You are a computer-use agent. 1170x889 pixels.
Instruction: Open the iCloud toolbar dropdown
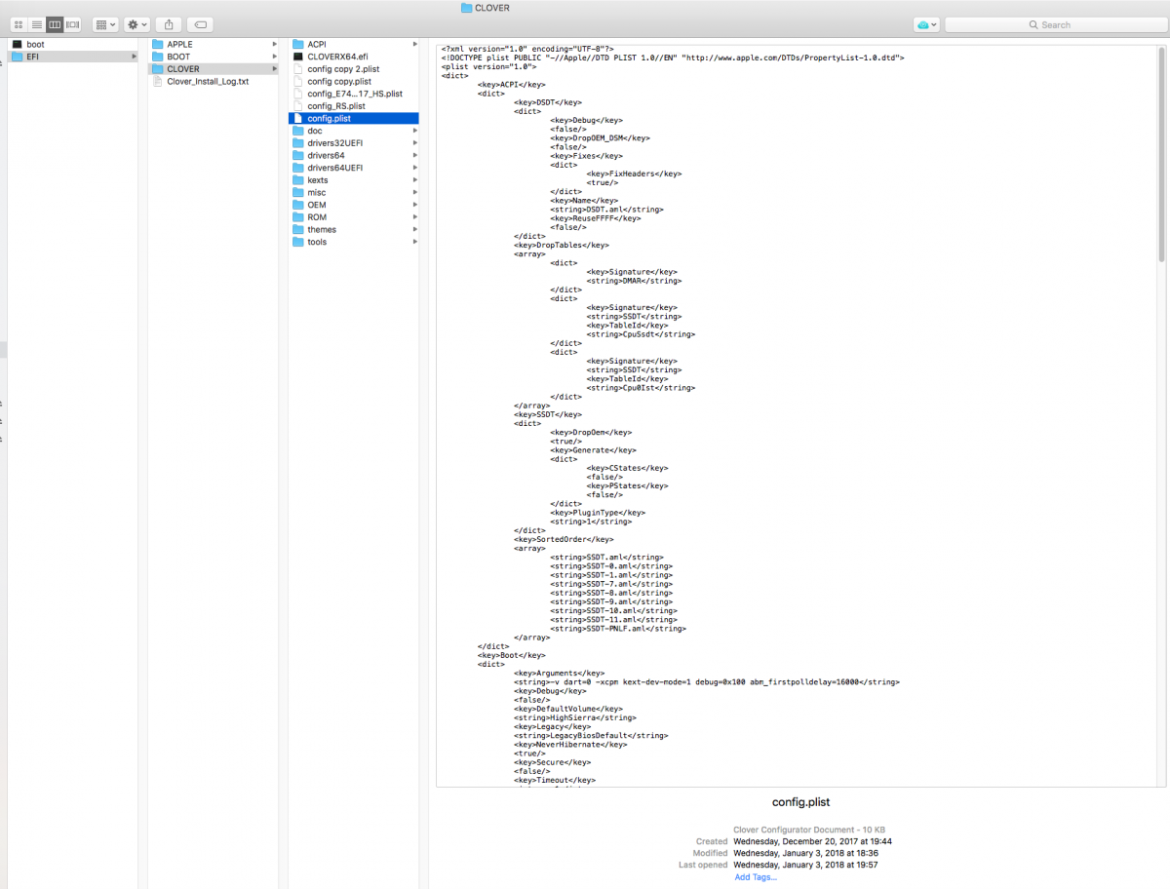click(x=926, y=24)
